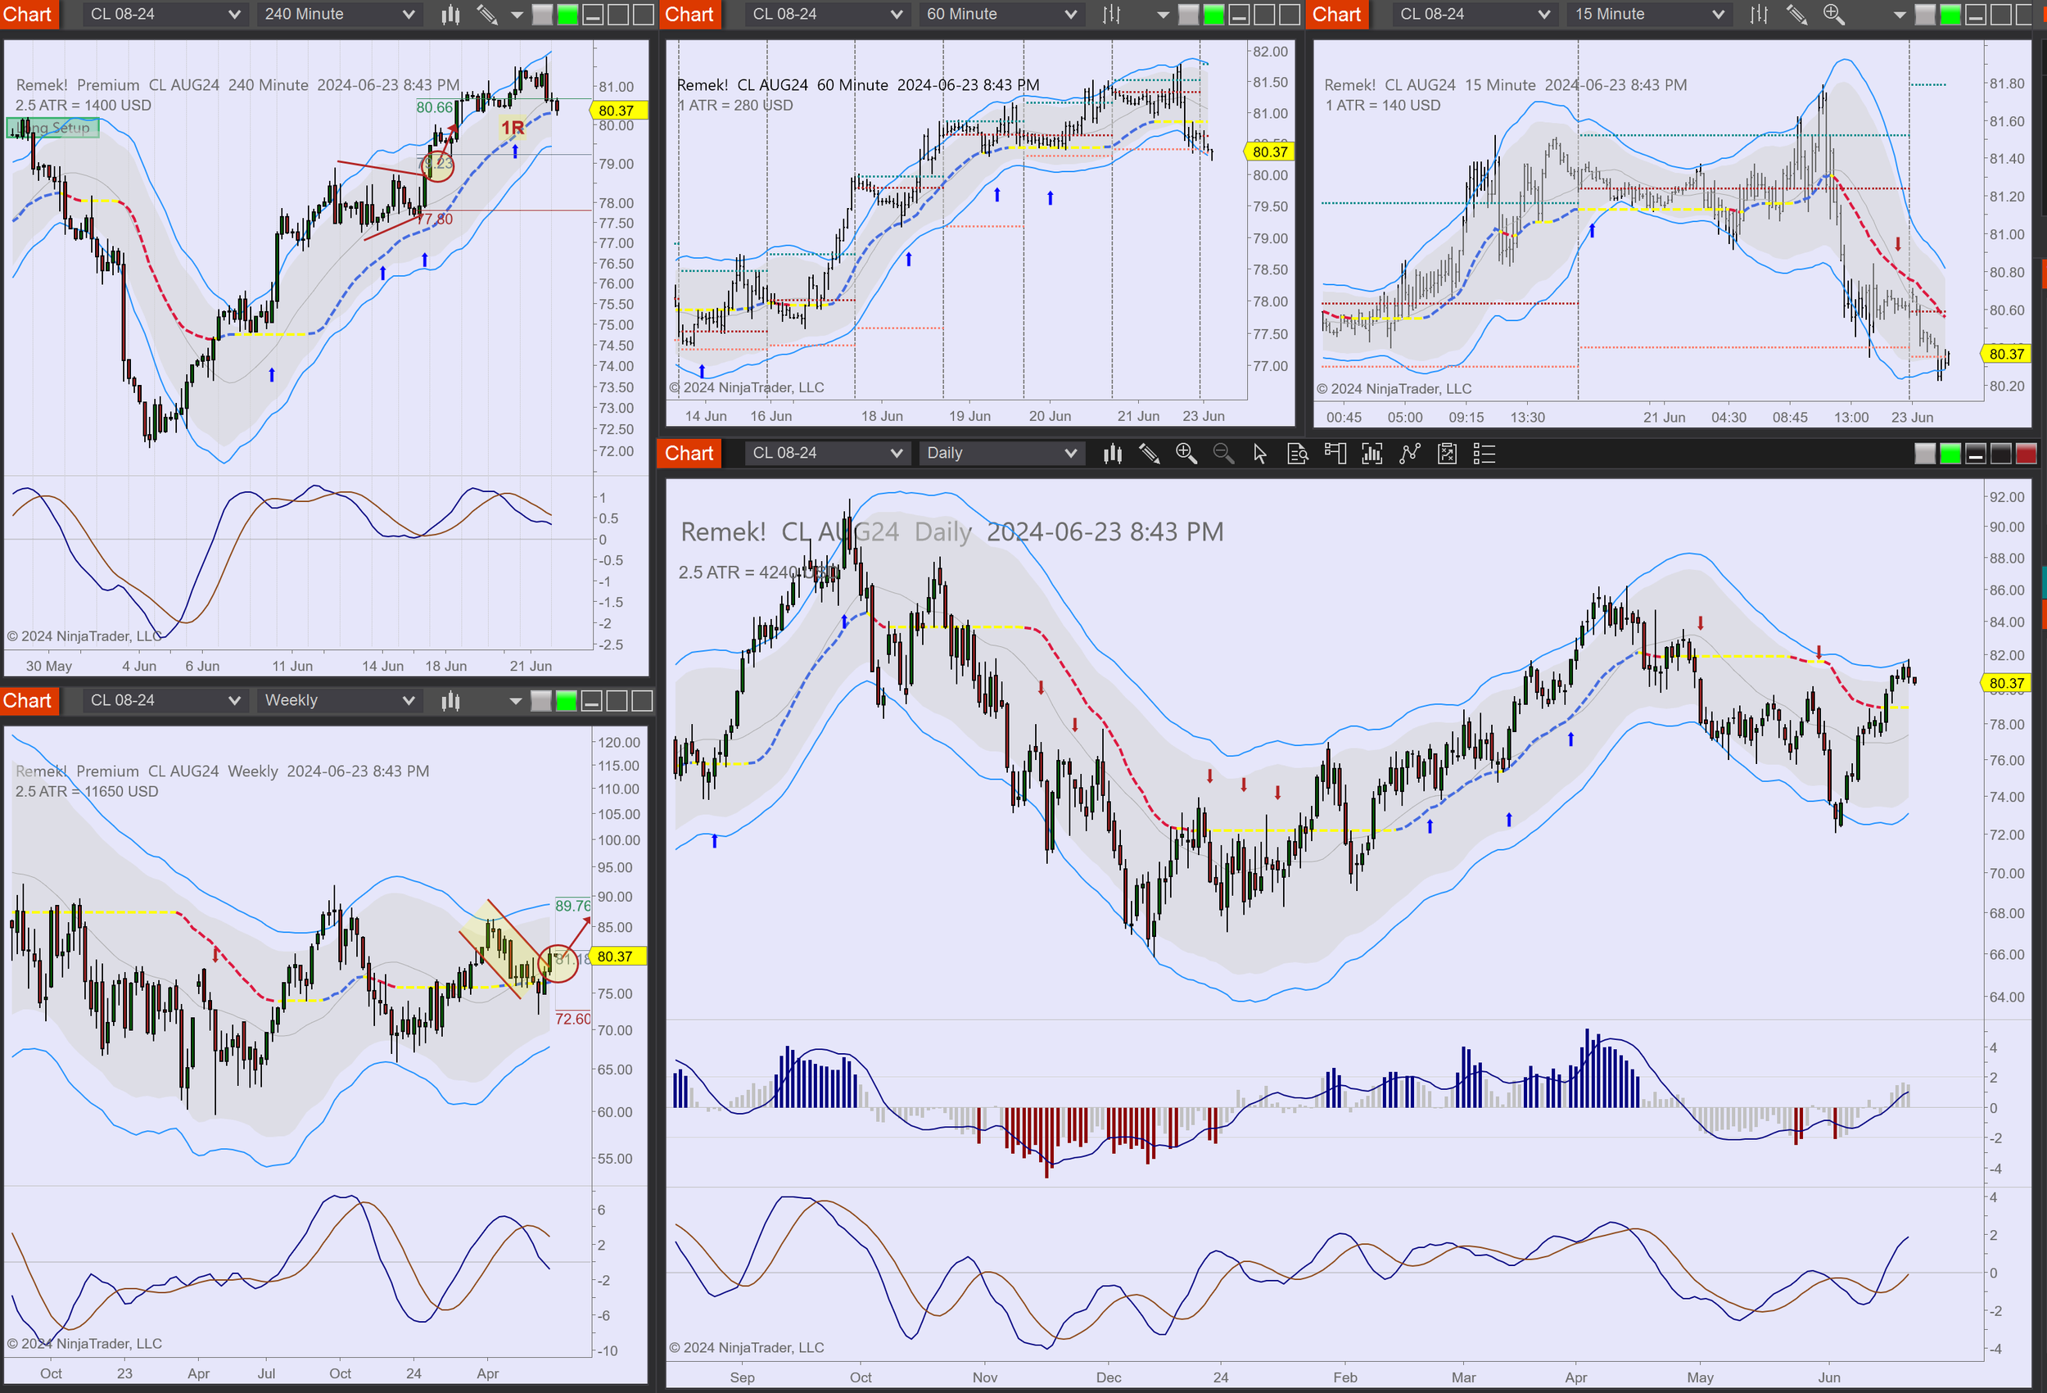Open bar type icon in 60 Minute chart
Viewport: 2047px width, 1393px height.
(1112, 14)
